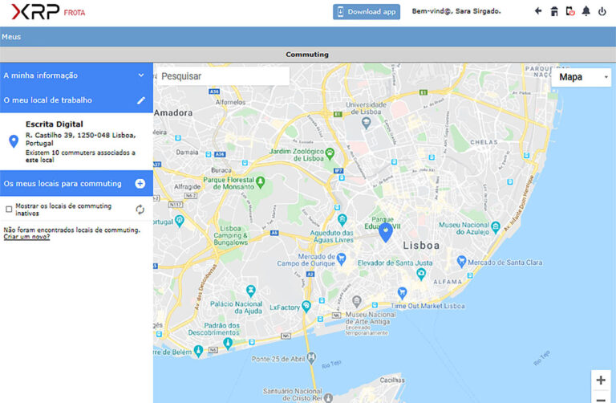Click the Mercado de Campo de Ourique marker
This screenshot has height=403, width=616.
pyautogui.click(x=341, y=258)
